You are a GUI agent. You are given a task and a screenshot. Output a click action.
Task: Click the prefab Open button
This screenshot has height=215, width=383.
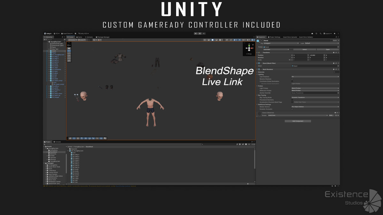328,49
